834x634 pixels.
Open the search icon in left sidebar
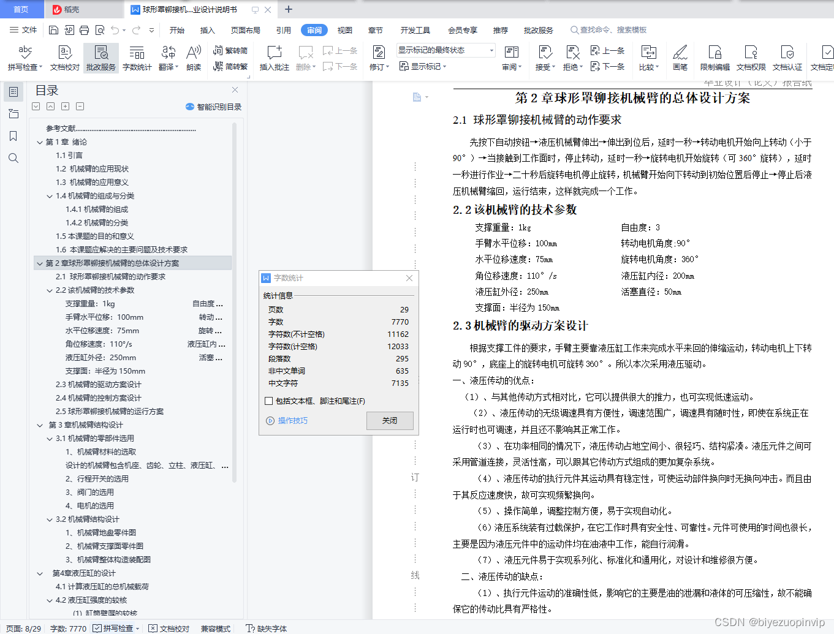click(x=13, y=158)
